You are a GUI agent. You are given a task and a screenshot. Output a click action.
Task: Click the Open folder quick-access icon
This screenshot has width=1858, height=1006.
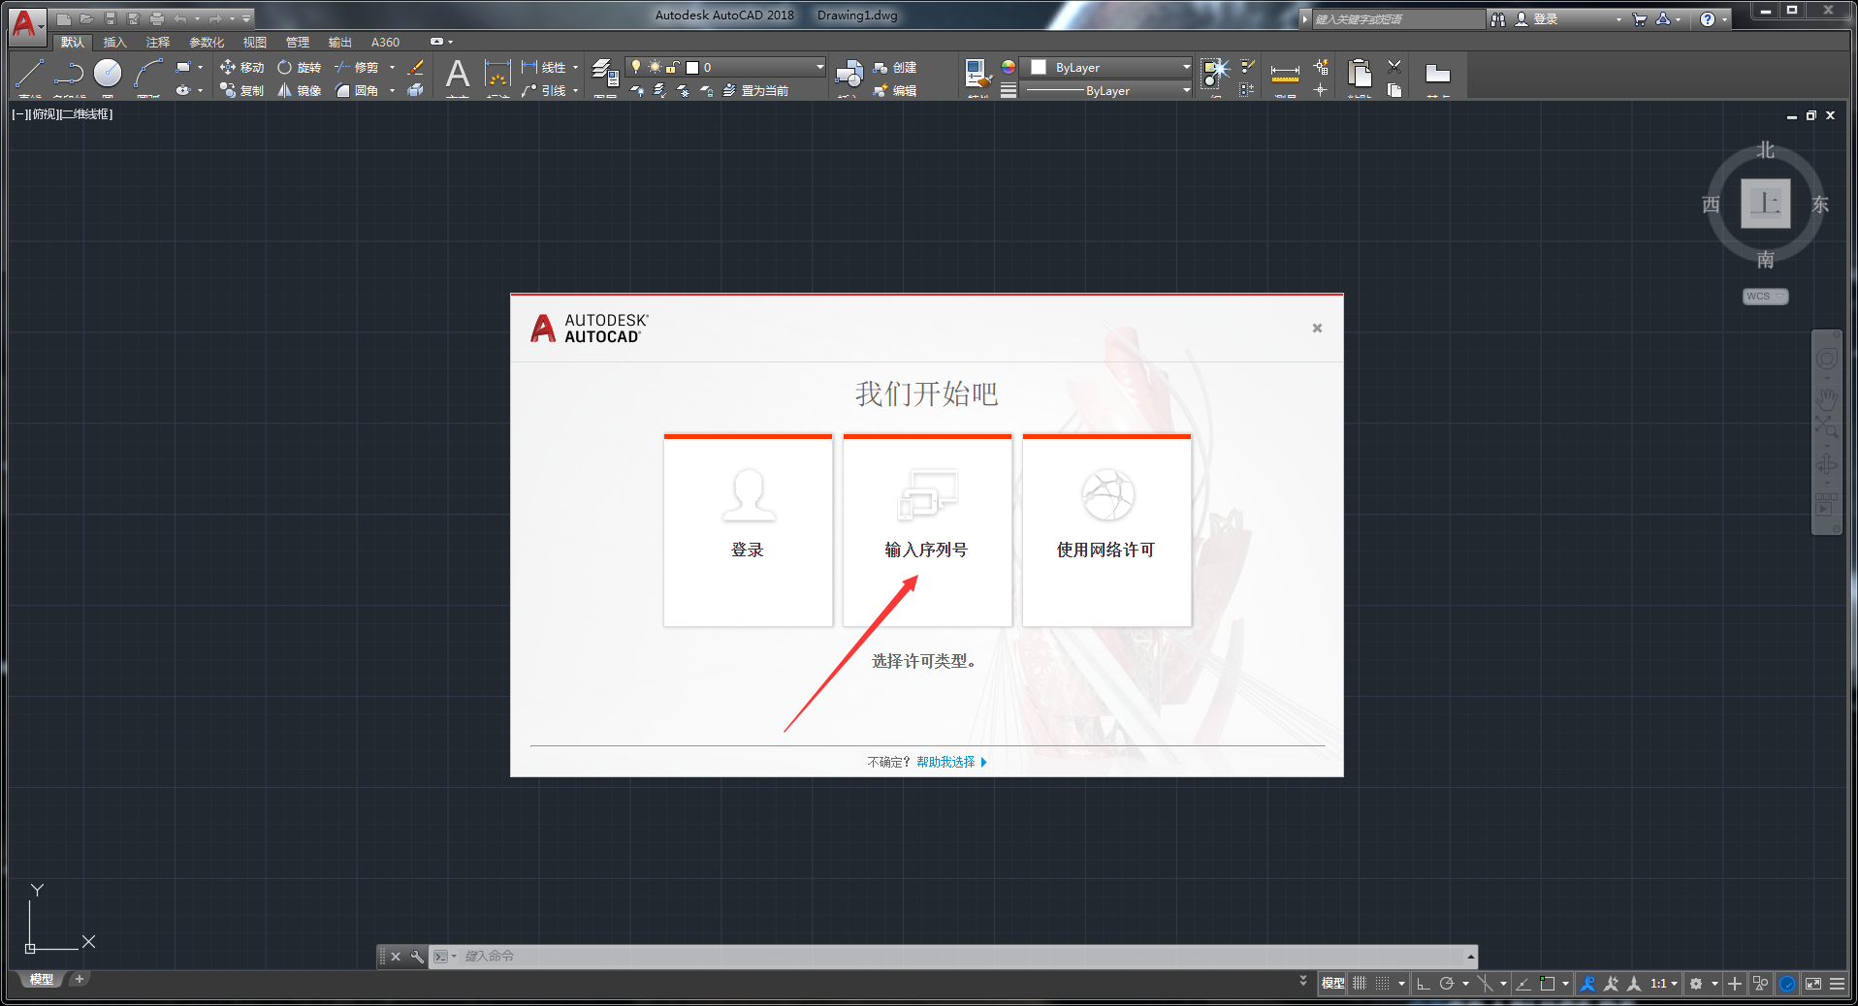point(86,18)
